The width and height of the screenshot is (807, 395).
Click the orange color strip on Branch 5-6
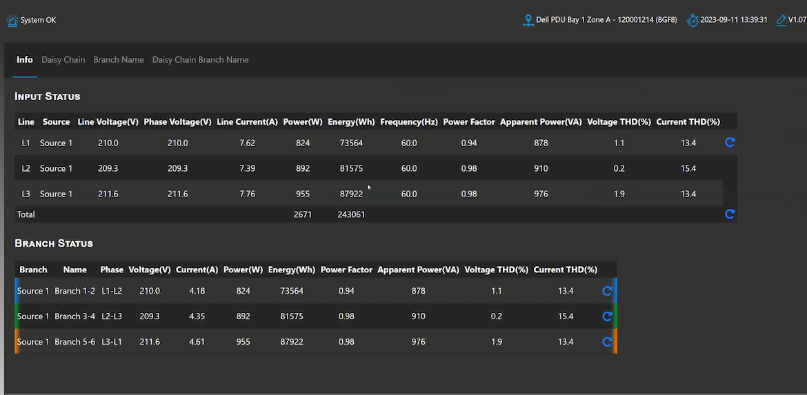click(17, 341)
